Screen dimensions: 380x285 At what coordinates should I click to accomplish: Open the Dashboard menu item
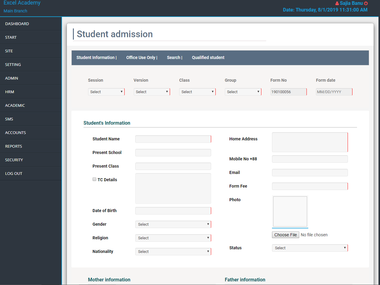pos(17,24)
